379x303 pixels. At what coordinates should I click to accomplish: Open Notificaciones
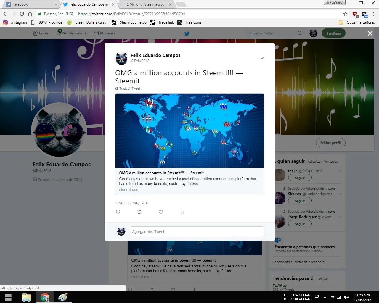click(71, 33)
